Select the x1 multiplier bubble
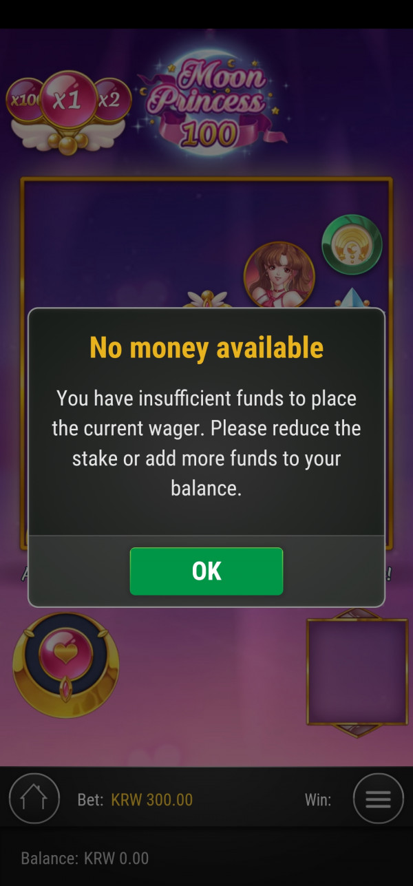This screenshot has width=413, height=886. coord(67,101)
